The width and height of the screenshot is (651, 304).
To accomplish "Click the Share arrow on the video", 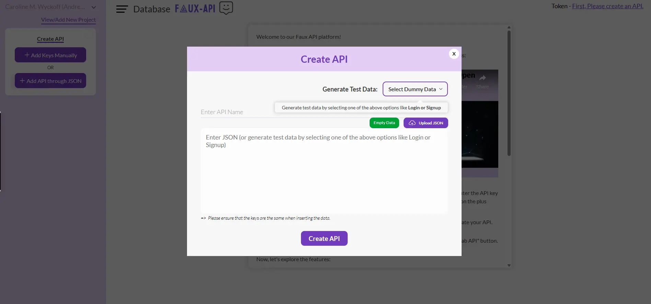I will tap(482, 78).
